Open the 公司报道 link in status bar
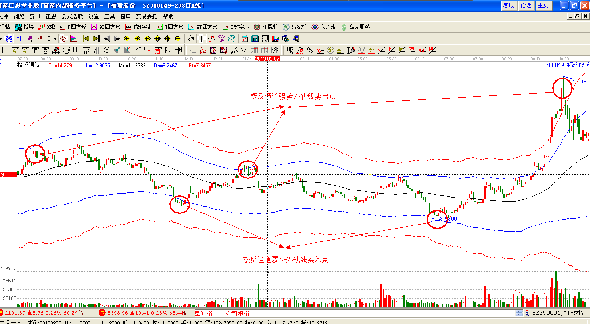The image size is (590, 324). click(237, 313)
